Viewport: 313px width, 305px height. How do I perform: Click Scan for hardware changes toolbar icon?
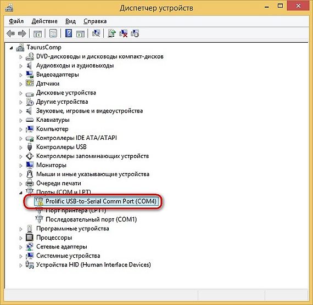click(x=96, y=33)
